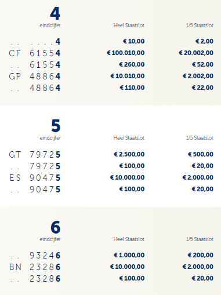Select lot number GP 48864

35,77
